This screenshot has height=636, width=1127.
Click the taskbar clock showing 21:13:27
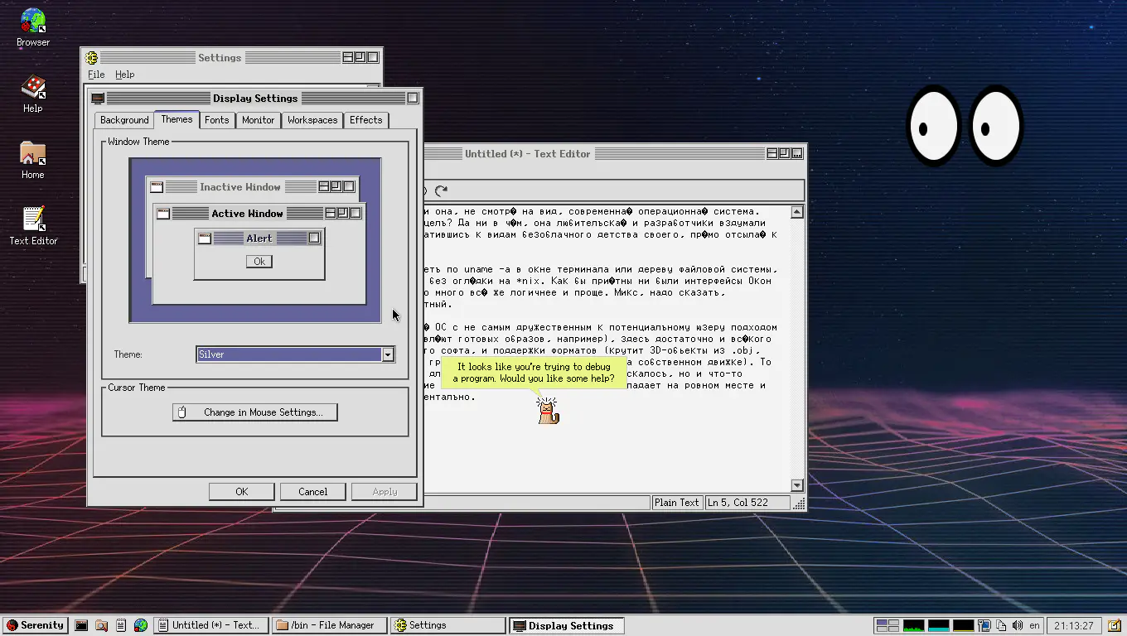1073,625
